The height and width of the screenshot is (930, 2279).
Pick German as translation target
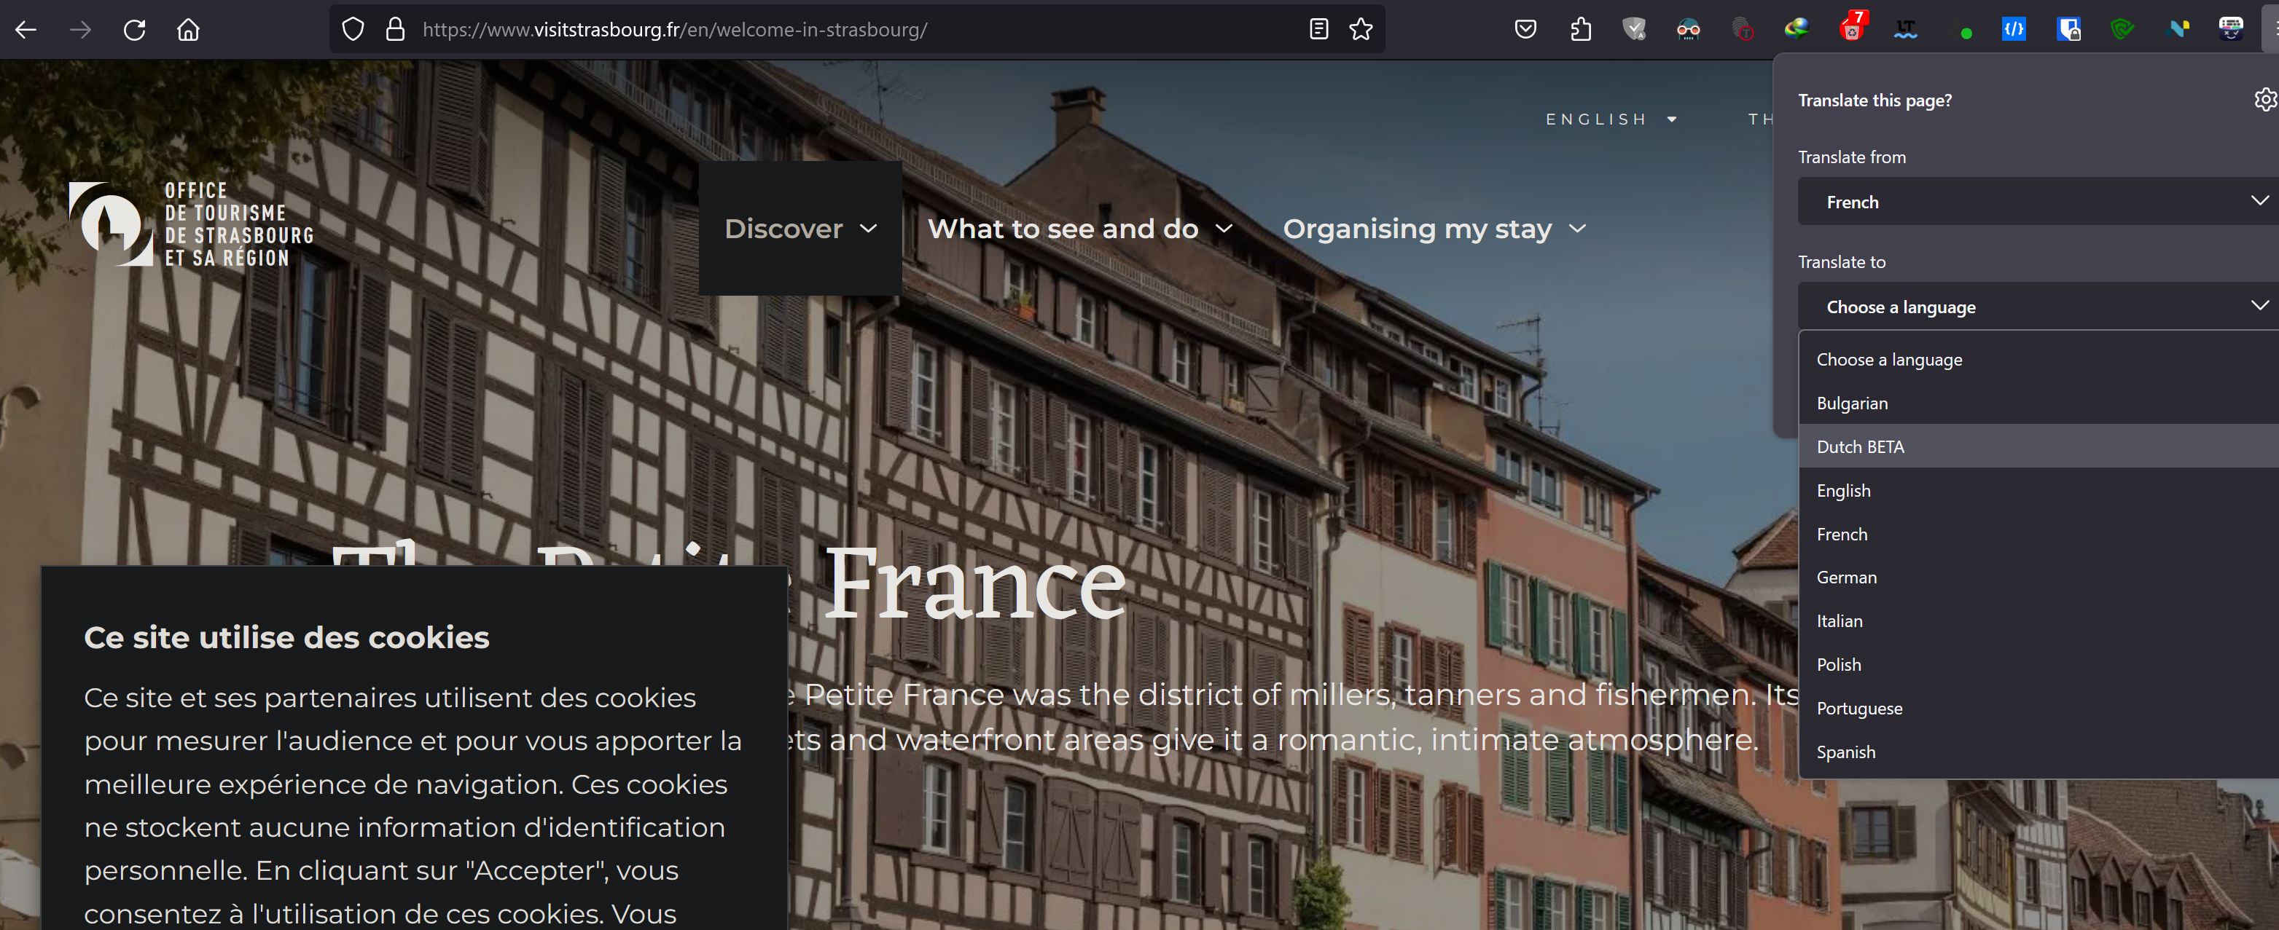click(1846, 578)
